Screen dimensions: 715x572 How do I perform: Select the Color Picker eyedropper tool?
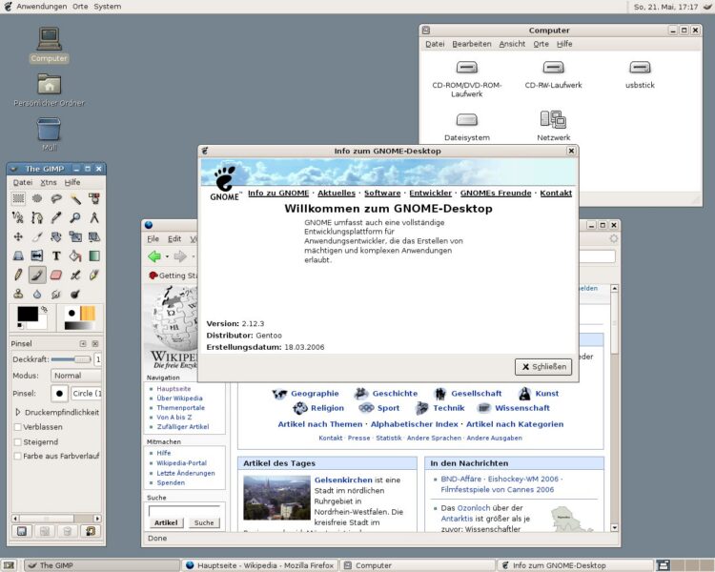[x=56, y=217]
